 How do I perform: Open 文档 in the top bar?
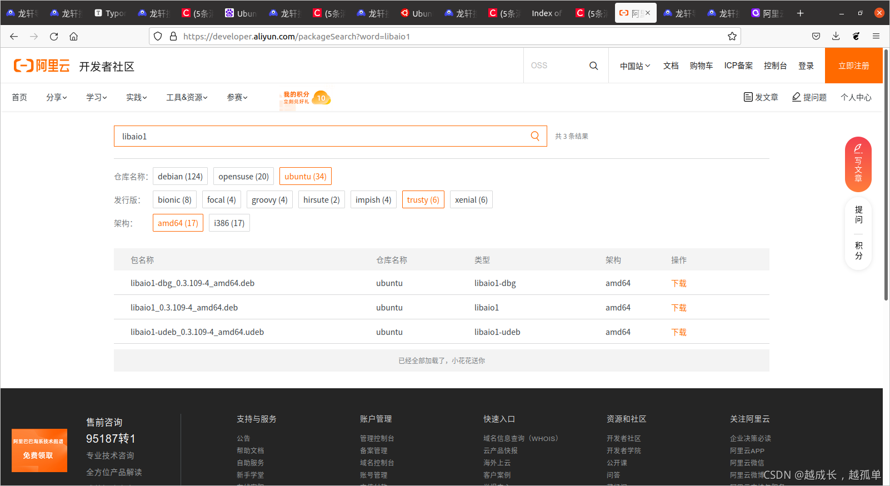pyautogui.click(x=671, y=66)
